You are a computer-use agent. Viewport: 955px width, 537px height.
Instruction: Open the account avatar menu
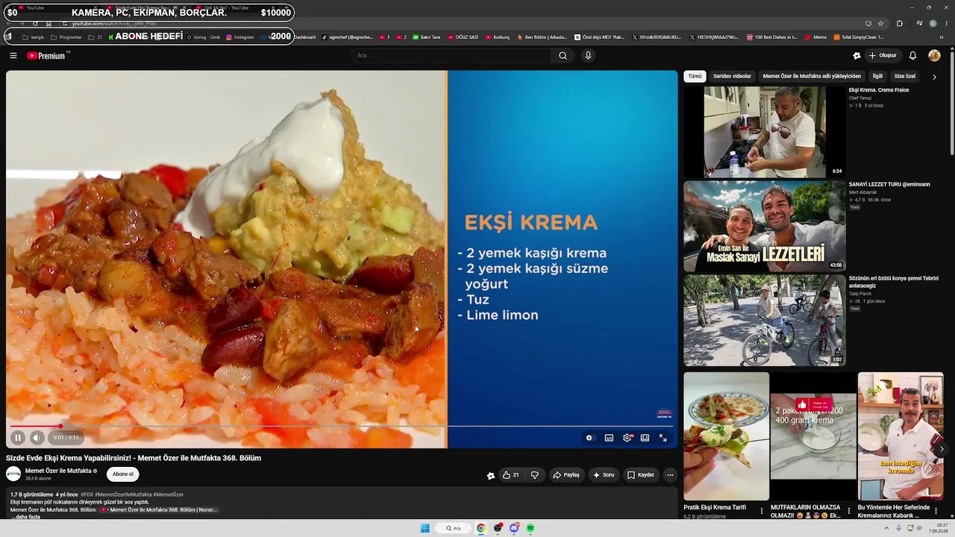pyautogui.click(x=934, y=55)
